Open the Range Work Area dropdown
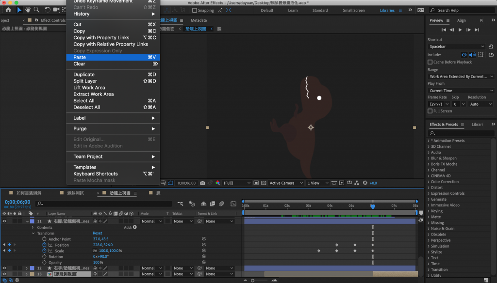This screenshot has width=497, height=283. [x=461, y=77]
